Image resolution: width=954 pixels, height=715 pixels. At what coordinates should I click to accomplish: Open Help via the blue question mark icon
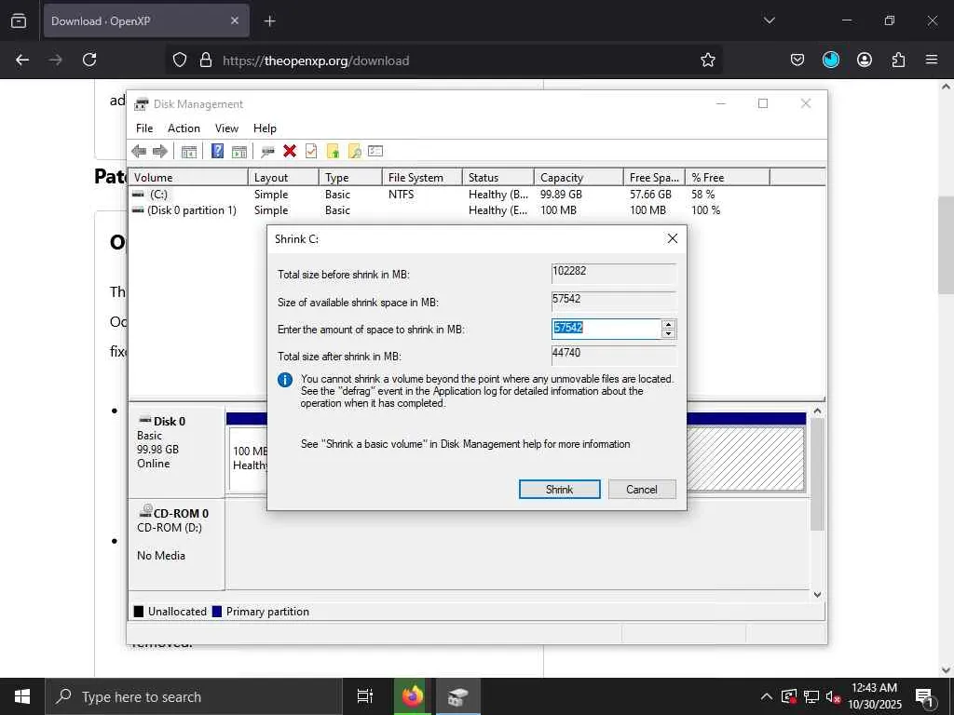click(217, 151)
